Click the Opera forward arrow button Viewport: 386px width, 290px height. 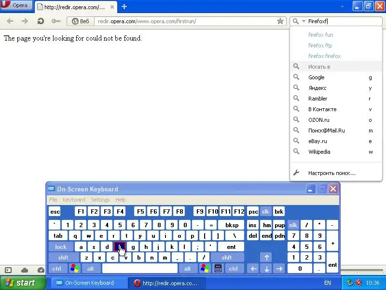[25, 21]
